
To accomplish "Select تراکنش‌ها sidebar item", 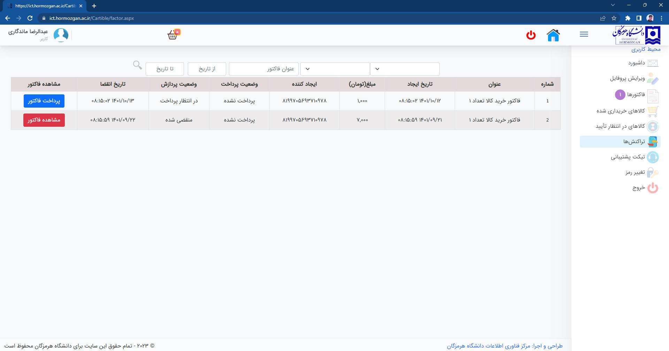I will (x=634, y=141).
